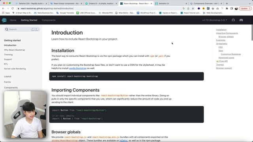Jump to Browser globals in table of contents
Screen dimensions: 253x142
pos(226,37)
